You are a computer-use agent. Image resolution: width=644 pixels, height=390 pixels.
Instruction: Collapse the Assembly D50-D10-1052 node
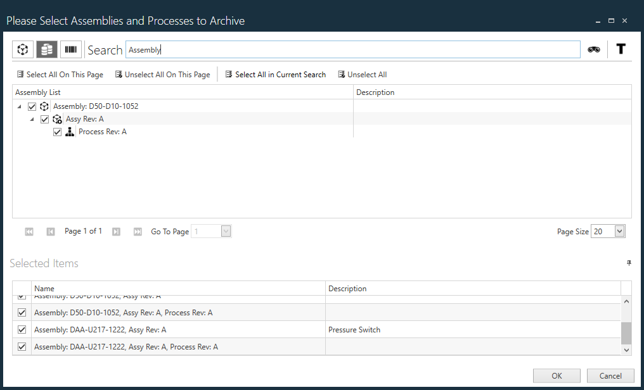tap(18, 106)
